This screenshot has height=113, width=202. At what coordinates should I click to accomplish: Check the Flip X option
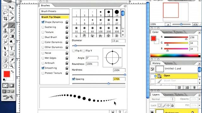point(74,51)
